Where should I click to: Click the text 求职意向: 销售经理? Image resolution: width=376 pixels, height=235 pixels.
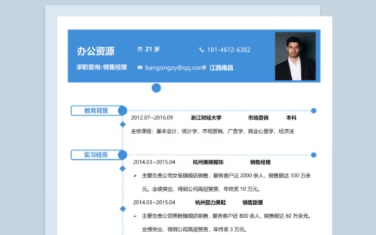(101, 67)
